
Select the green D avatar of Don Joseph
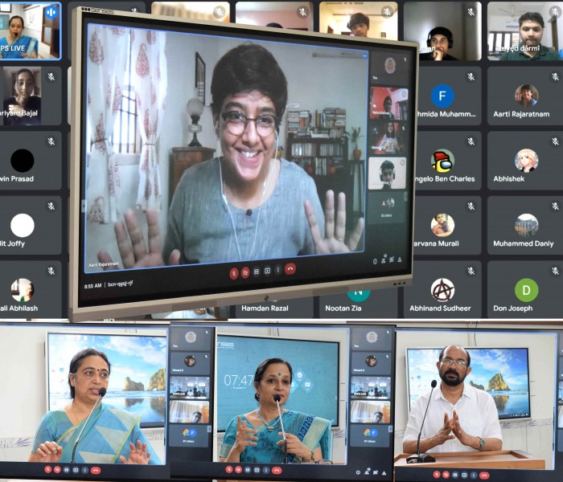[x=526, y=290]
